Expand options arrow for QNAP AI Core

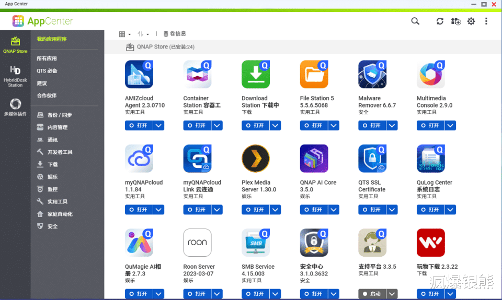point(334,210)
